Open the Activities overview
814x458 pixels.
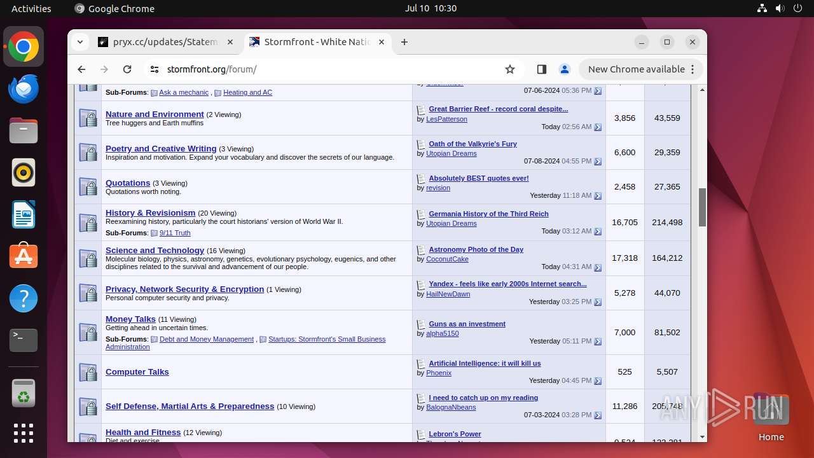31,8
